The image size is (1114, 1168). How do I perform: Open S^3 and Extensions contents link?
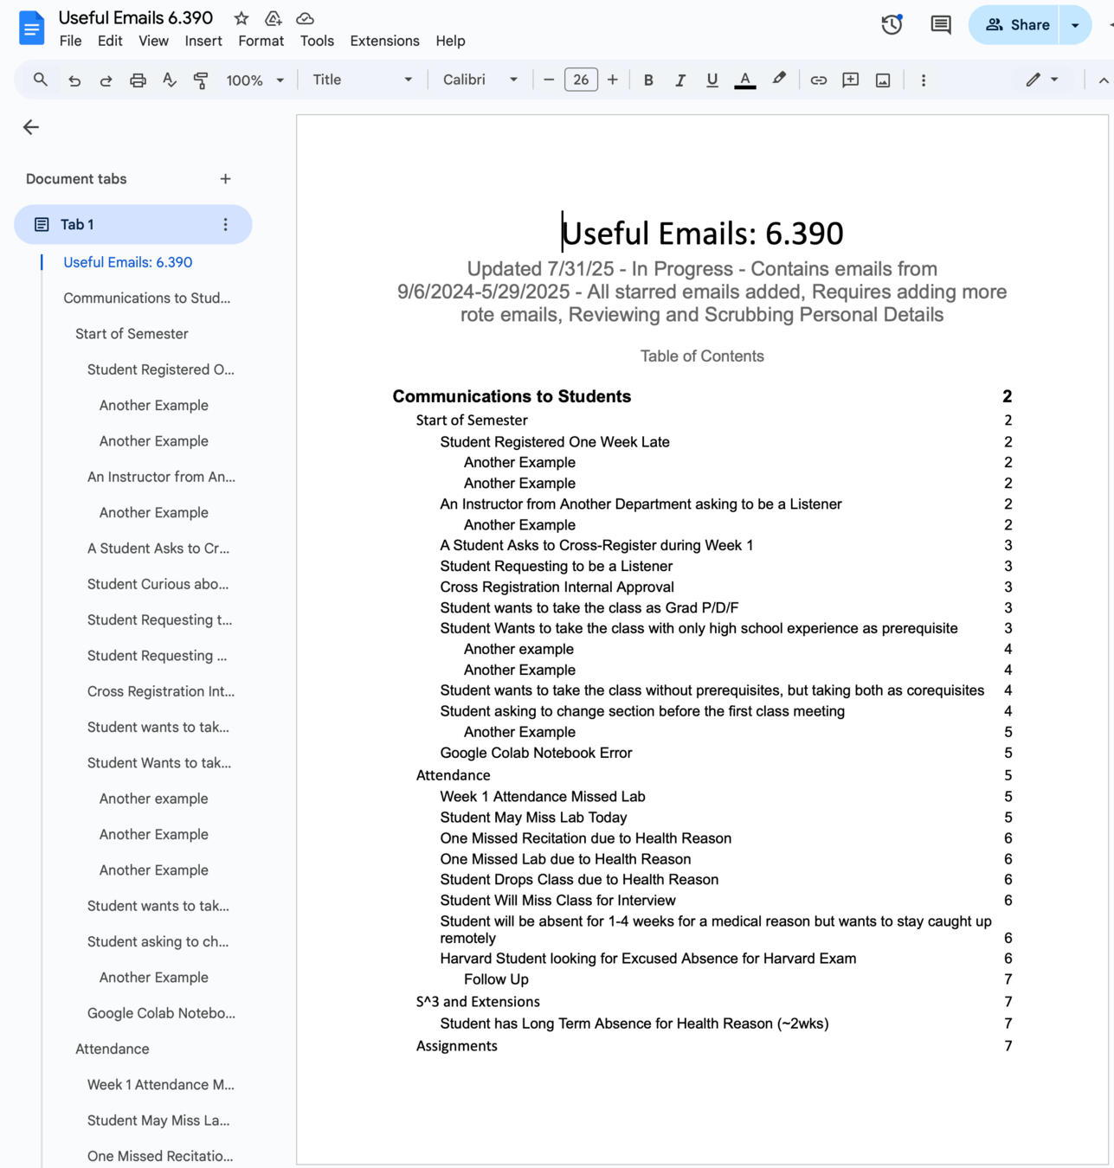pyautogui.click(x=478, y=1002)
